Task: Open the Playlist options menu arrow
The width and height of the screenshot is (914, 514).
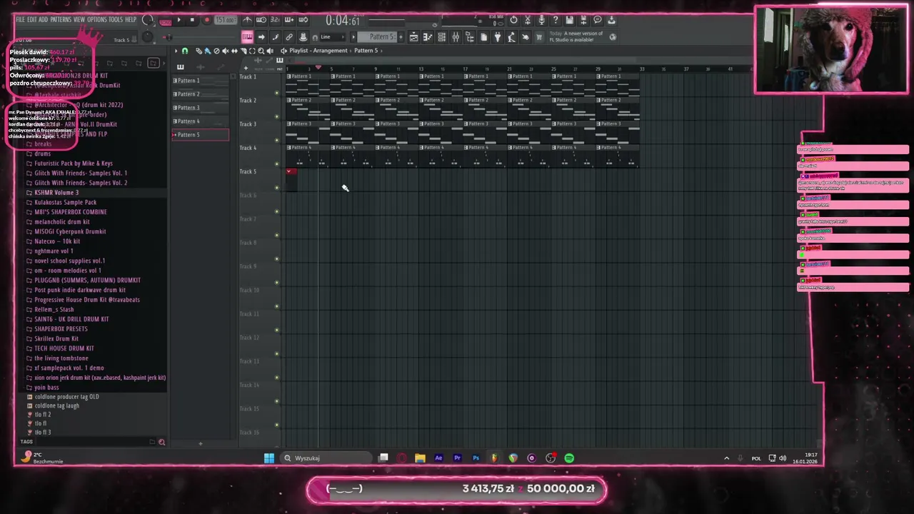Action: coord(176,51)
